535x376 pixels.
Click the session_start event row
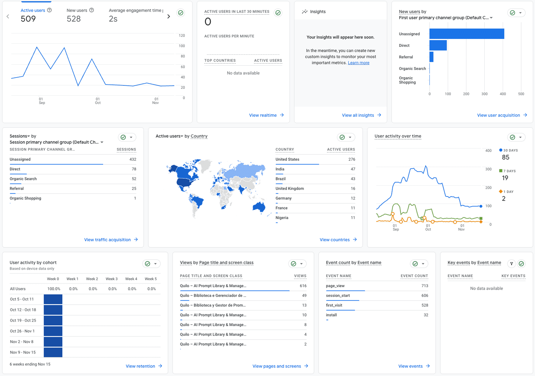click(377, 295)
